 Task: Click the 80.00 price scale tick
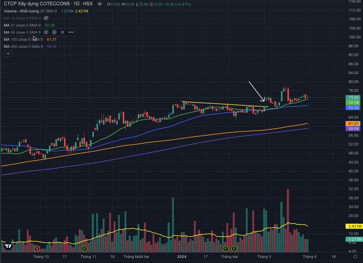pos(354,82)
